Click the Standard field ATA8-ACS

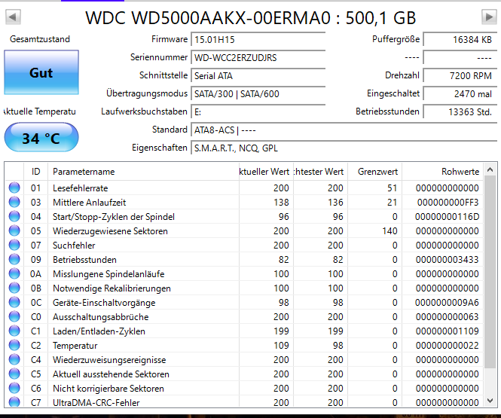[344, 130]
